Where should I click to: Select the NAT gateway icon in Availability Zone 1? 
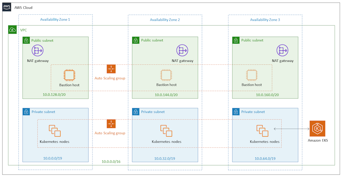(x=37, y=50)
